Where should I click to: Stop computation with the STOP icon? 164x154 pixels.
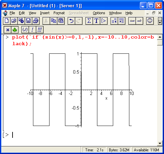[x=150, y=21]
